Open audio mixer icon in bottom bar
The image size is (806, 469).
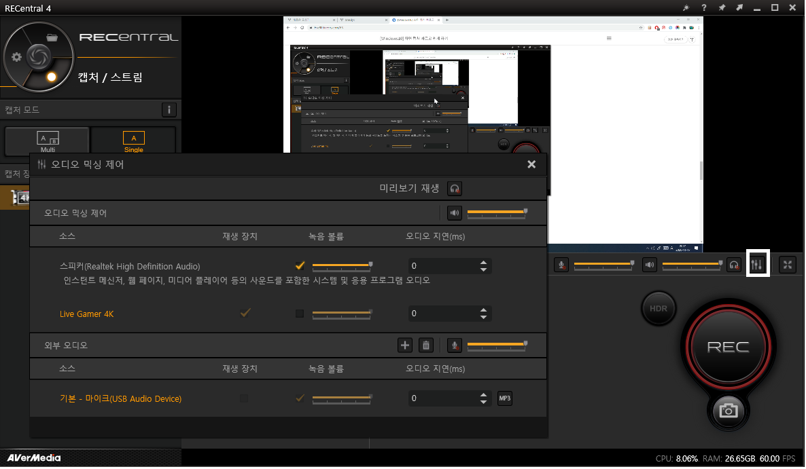click(757, 265)
